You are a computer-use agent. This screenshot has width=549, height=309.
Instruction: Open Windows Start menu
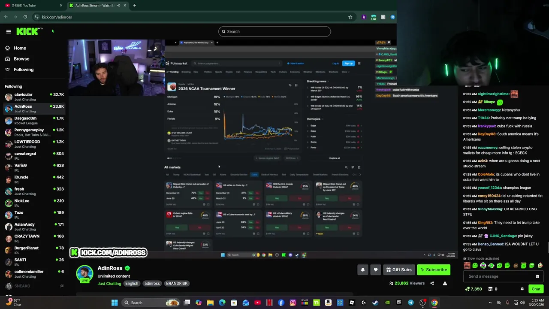pos(115,303)
